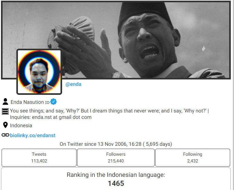Click the ID flag label after name

[x=47, y=103]
